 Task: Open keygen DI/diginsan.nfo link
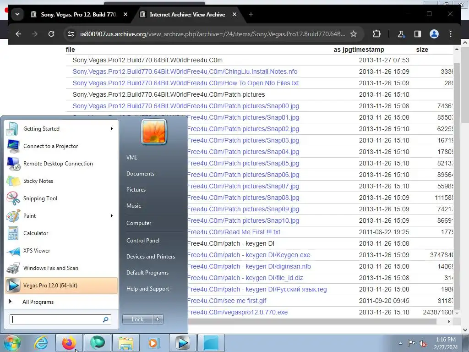coord(249,266)
